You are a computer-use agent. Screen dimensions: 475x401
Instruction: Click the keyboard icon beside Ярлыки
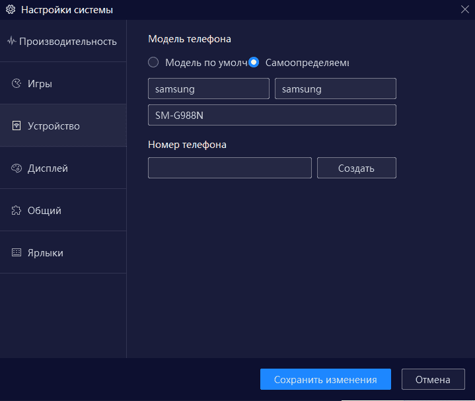coord(17,252)
